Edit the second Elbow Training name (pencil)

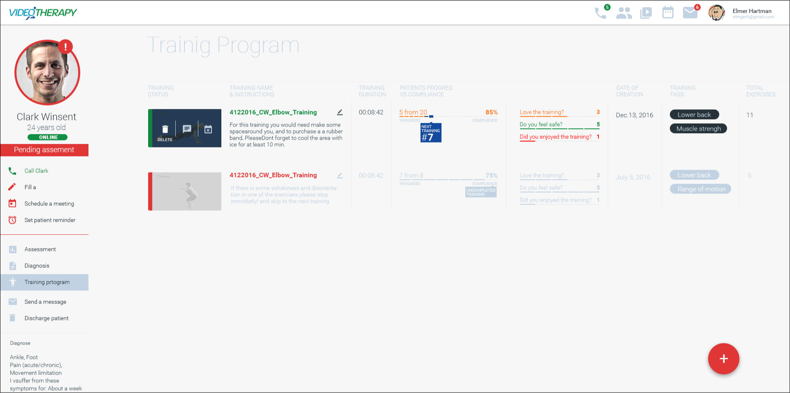[x=340, y=175]
